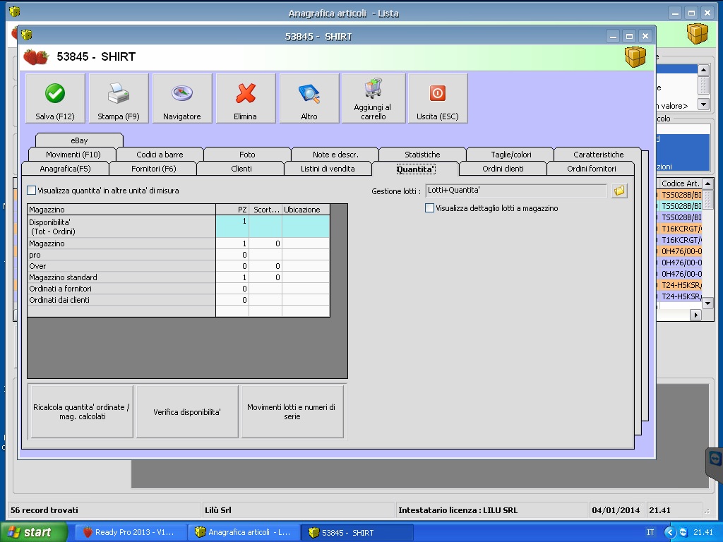Open Listini di vendita tab
Screen dimensions: 723x542
[328, 169]
